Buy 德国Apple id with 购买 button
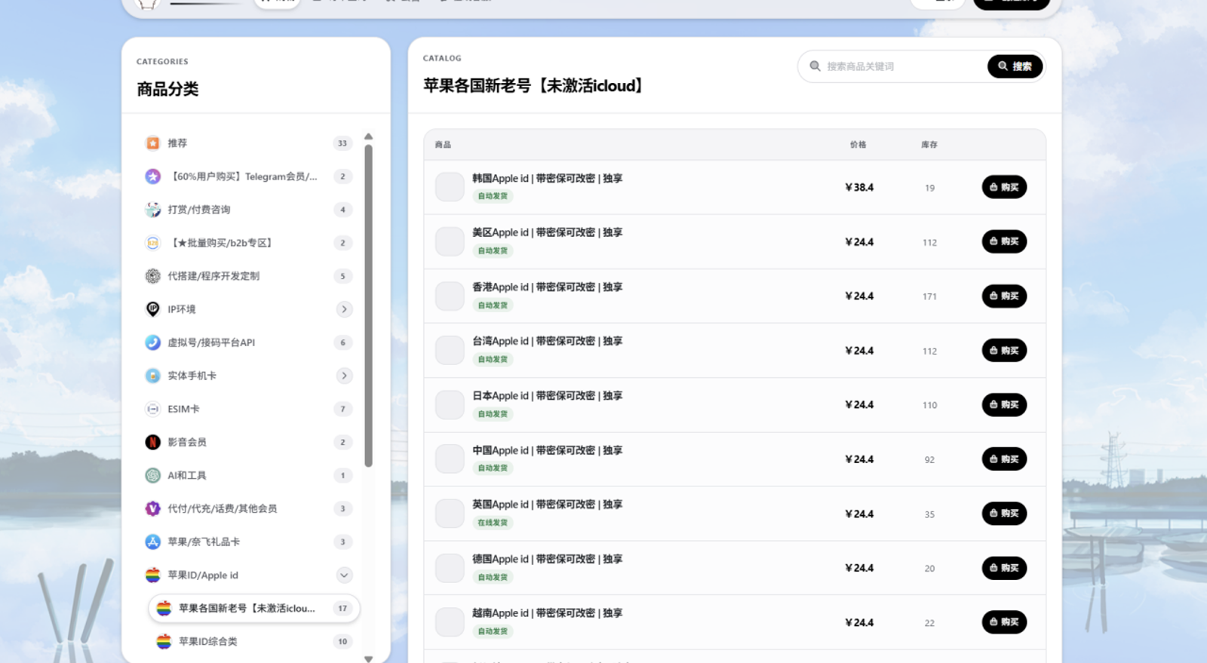This screenshot has height=663, width=1207. [1004, 568]
